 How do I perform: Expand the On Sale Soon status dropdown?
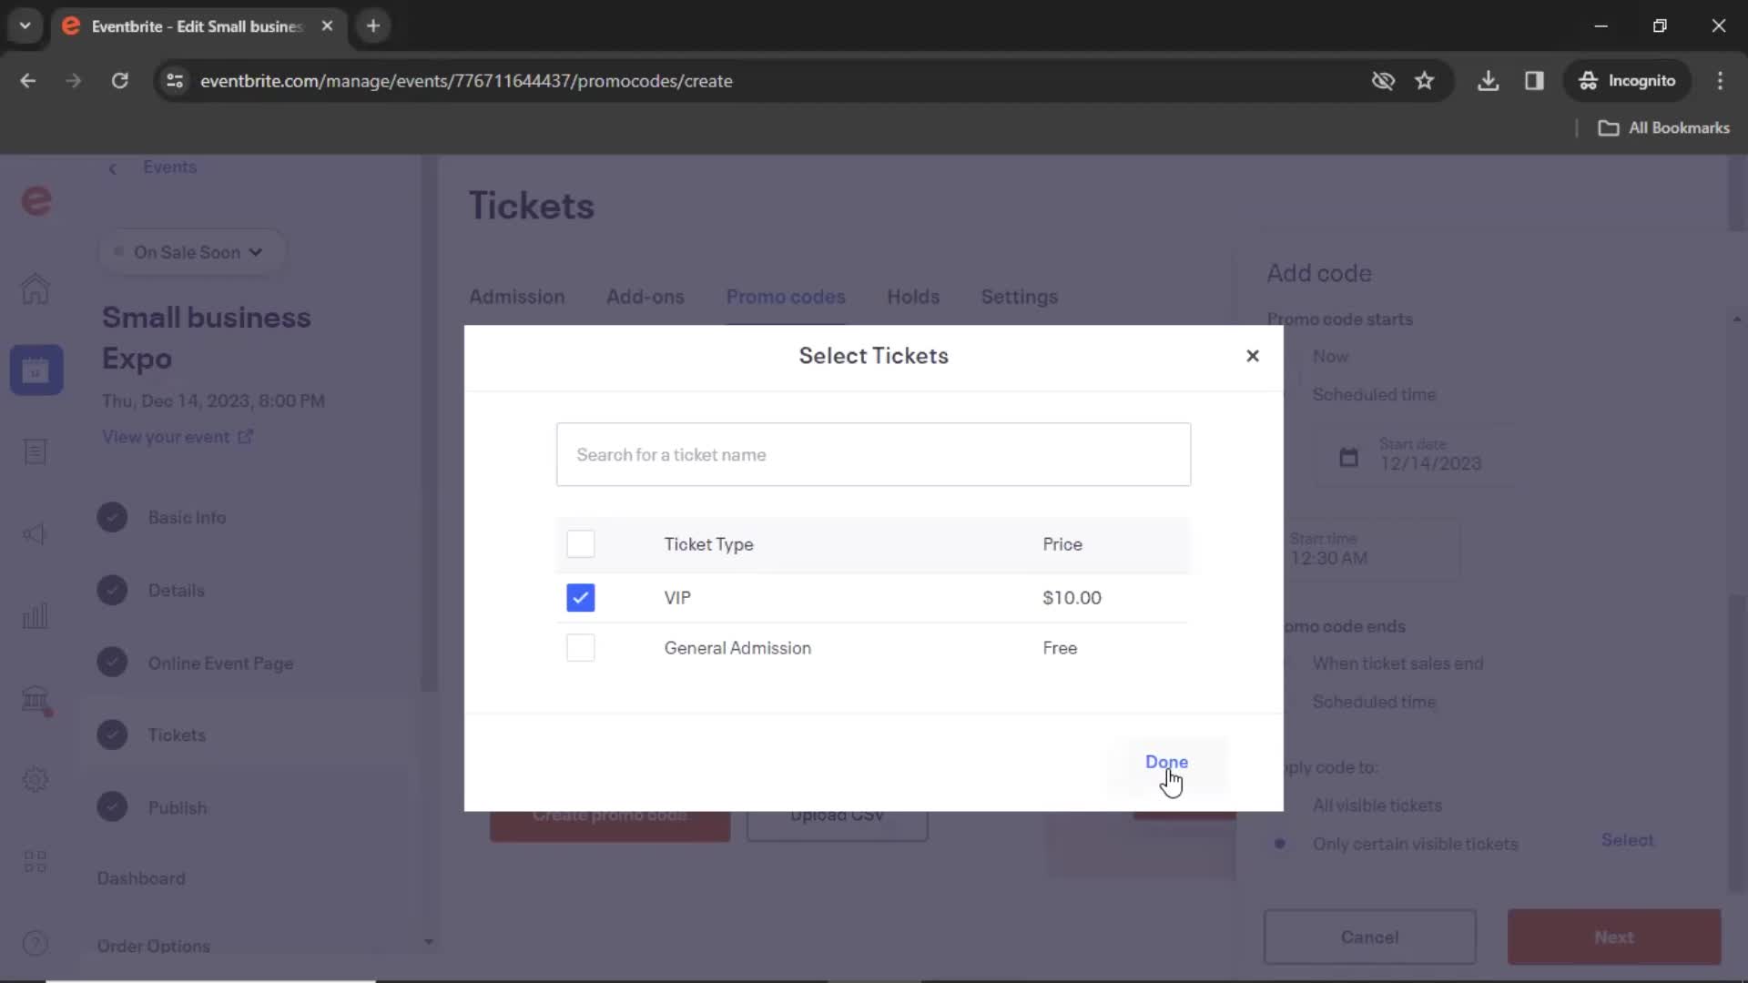(x=196, y=252)
